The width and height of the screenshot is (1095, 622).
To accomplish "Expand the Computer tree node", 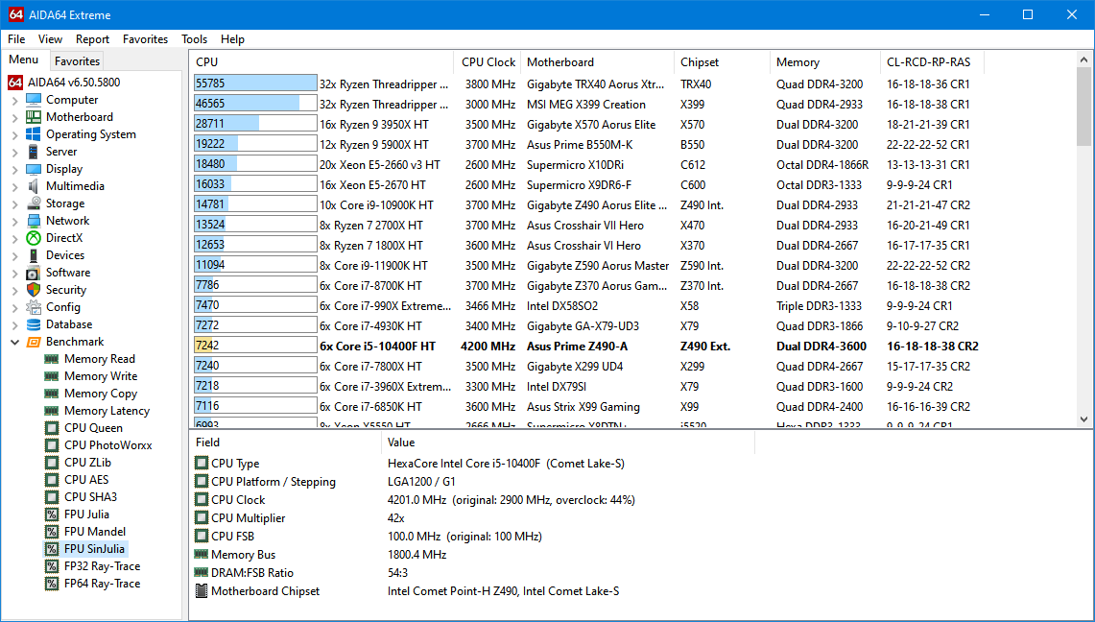I will pos(14,100).
